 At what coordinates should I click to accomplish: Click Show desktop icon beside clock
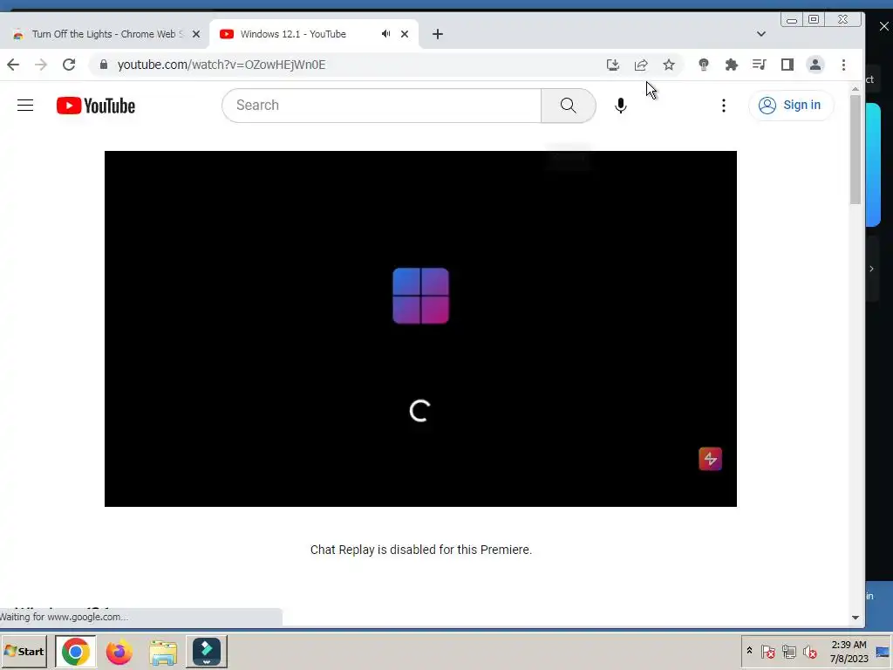[883, 651]
